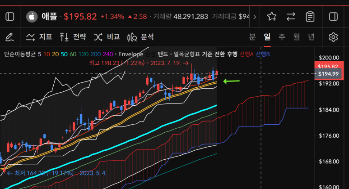Click the Apple logo icon

click(x=32, y=17)
